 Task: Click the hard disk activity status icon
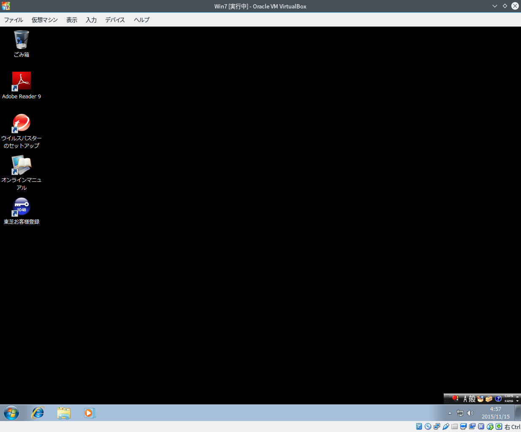tap(419, 427)
